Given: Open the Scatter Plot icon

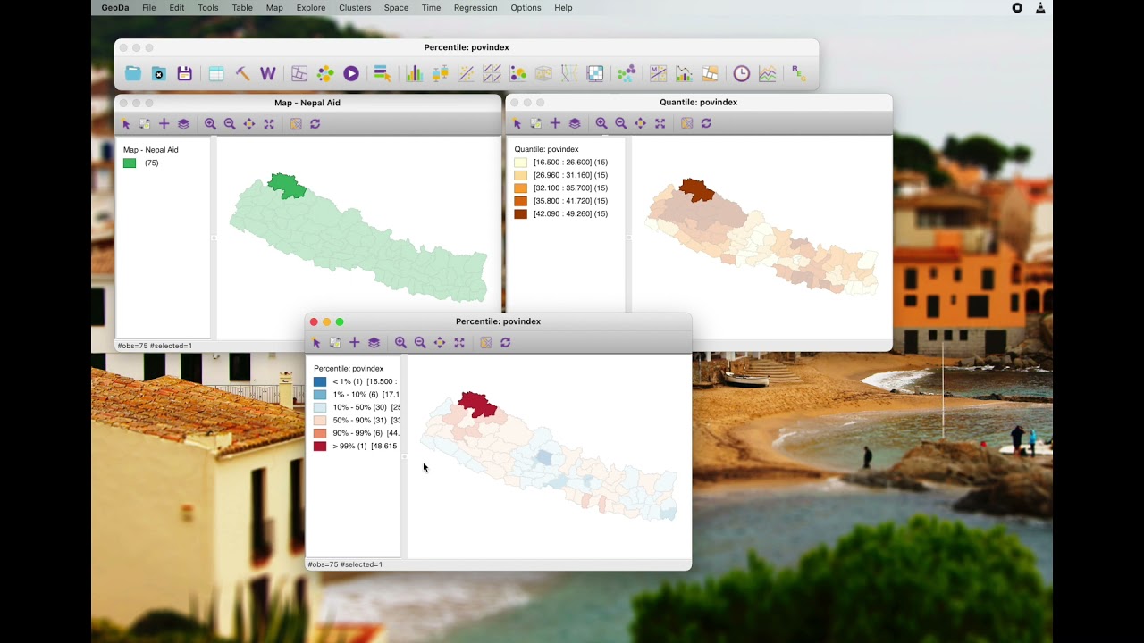Looking at the screenshot, I should pos(466,74).
